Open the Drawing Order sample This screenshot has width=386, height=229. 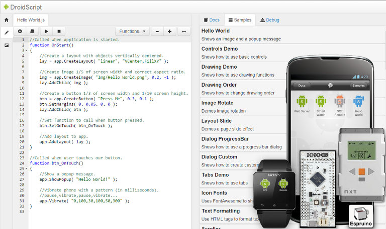pyautogui.click(x=244, y=89)
